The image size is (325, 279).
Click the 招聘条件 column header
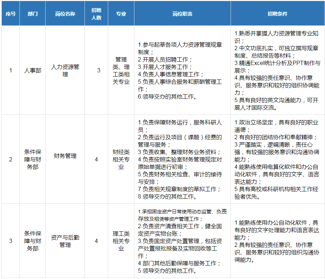click(x=278, y=14)
